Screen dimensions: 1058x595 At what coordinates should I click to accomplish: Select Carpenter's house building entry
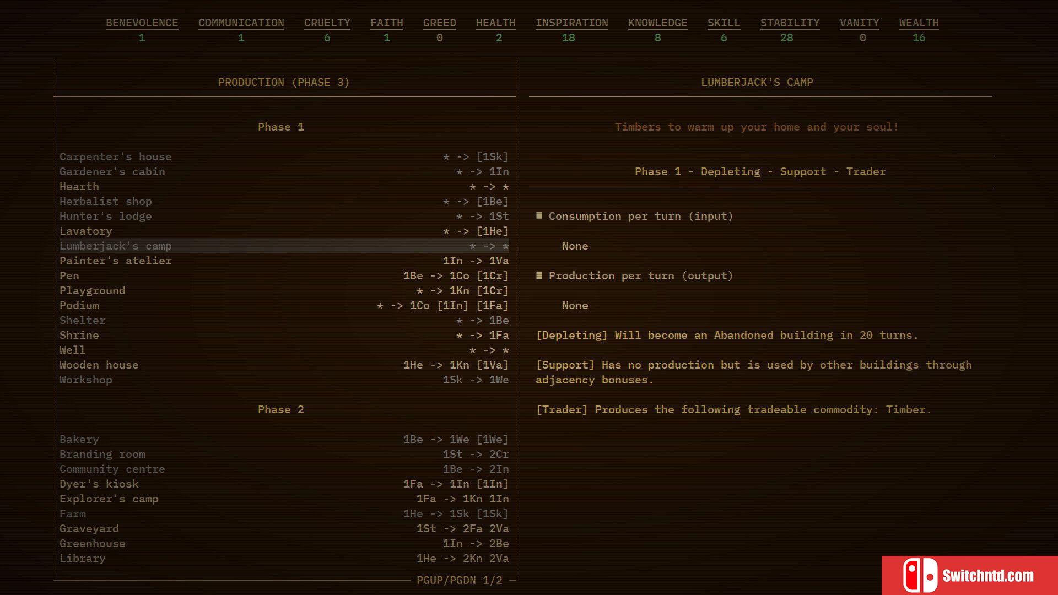pos(116,157)
